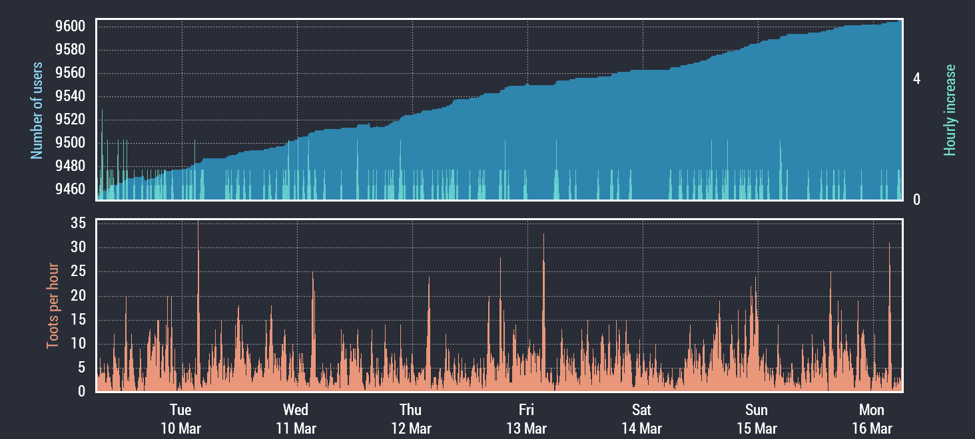The height and width of the screenshot is (439, 975).
Task: Select the Sun 15 Mar date label
Action: pos(757,418)
